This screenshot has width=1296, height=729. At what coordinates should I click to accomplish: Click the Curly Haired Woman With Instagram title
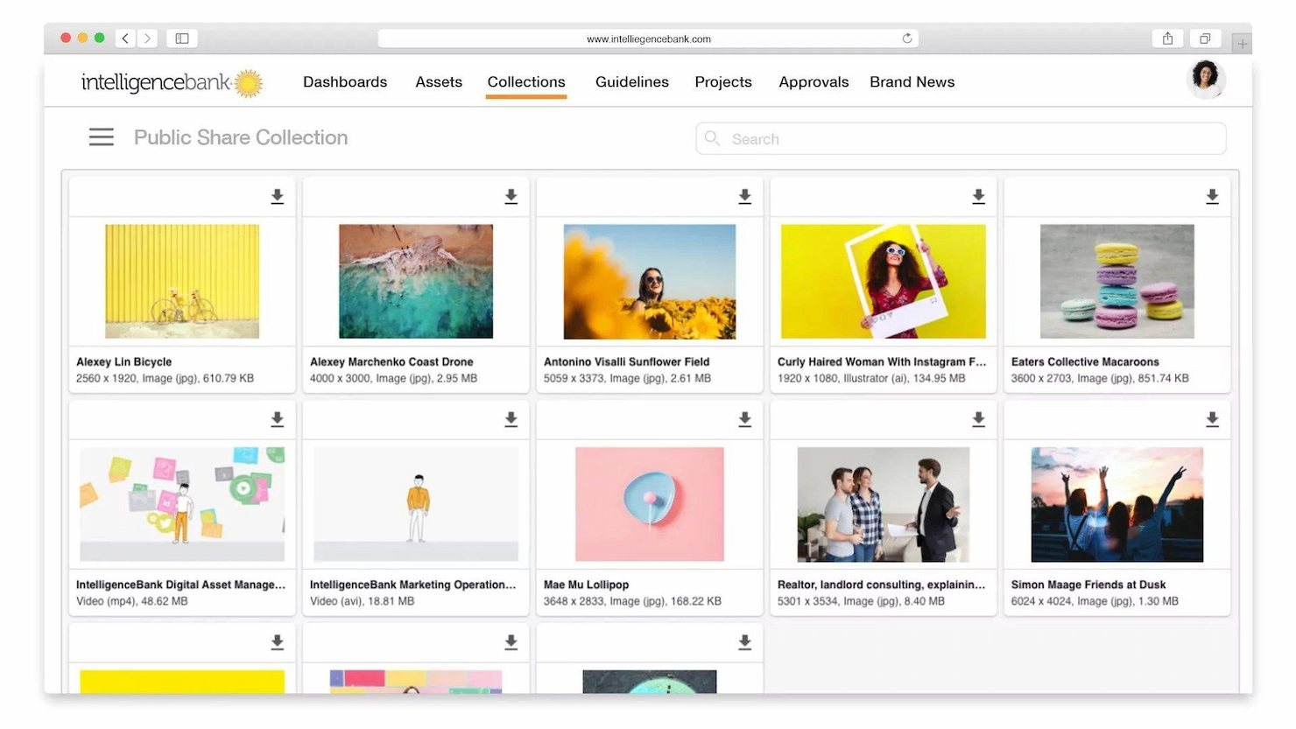(x=882, y=361)
